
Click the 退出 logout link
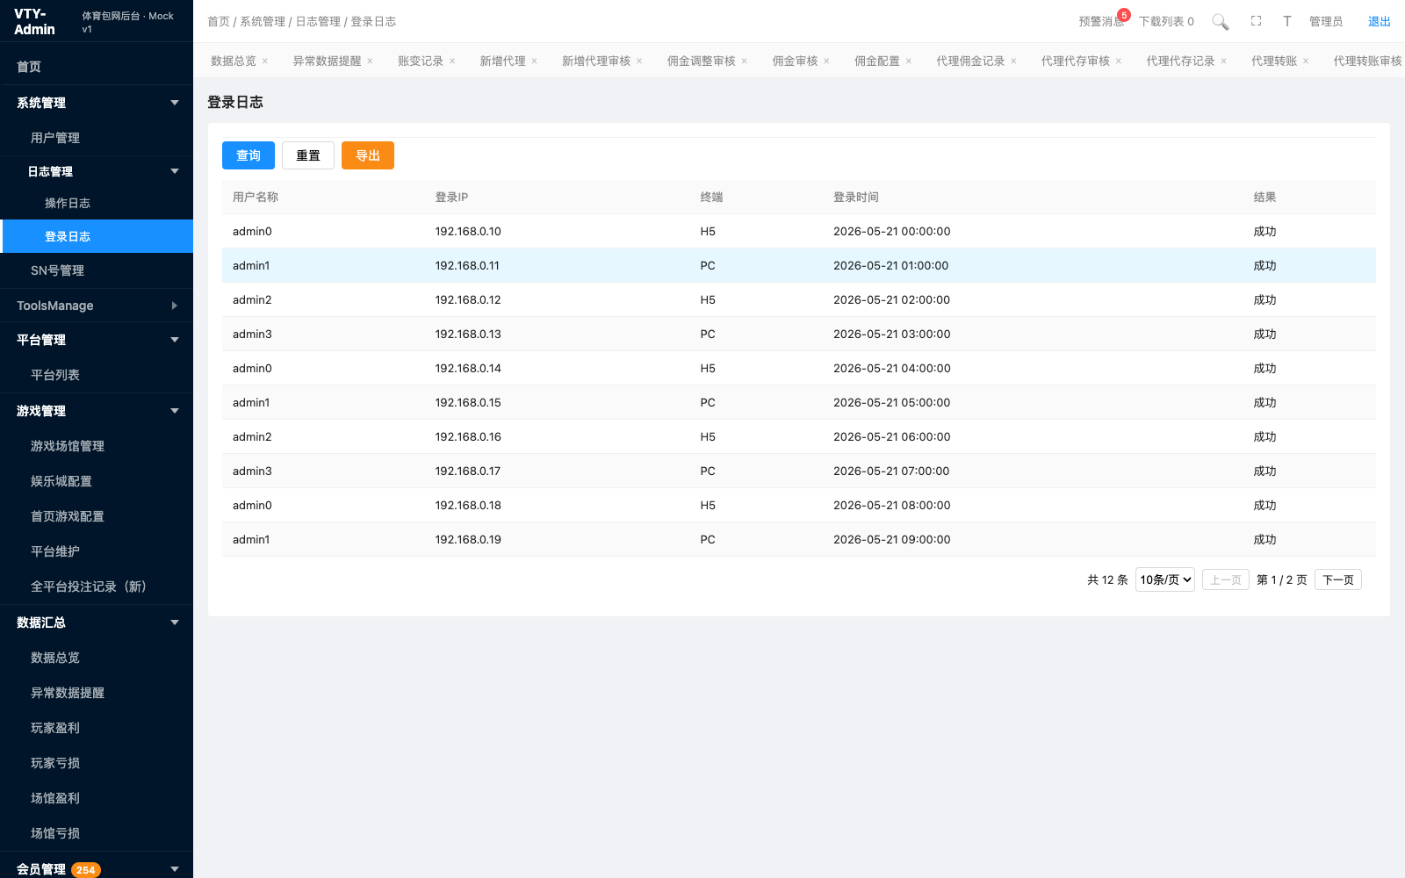tap(1380, 21)
